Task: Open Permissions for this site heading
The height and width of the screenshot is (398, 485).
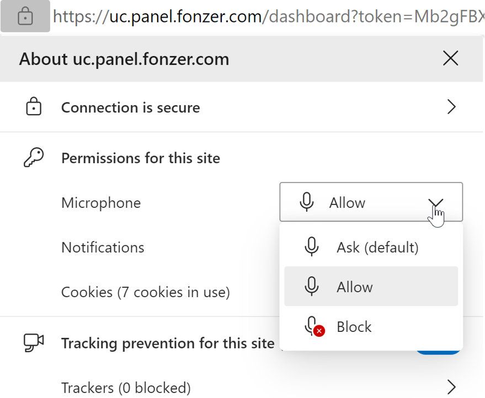Action: point(141,158)
